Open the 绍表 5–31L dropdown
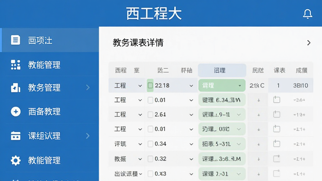This screenshot has height=181, width=322. 222,144
